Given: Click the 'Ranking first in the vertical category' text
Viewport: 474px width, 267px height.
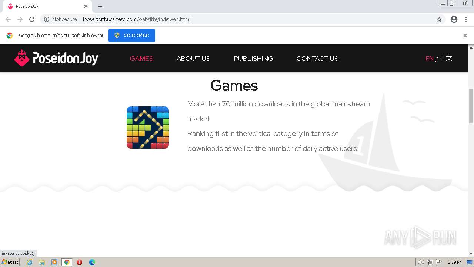Looking at the screenshot, I should click(272, 141).
